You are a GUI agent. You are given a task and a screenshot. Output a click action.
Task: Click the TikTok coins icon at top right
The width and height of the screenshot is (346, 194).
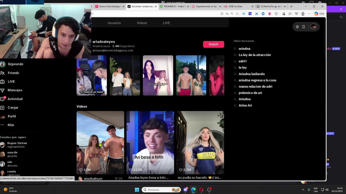(x=297, y=27)
